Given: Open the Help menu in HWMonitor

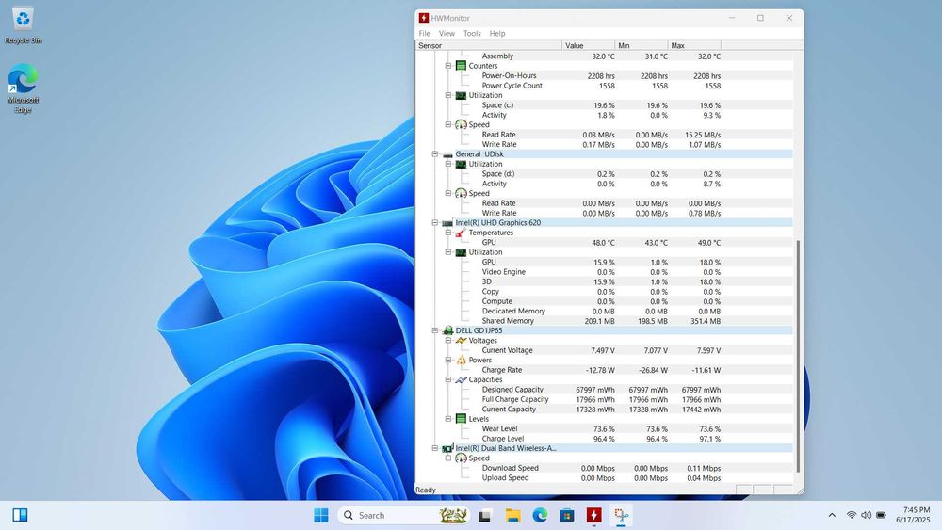Looking at the screenshot, I should (496, 34).
